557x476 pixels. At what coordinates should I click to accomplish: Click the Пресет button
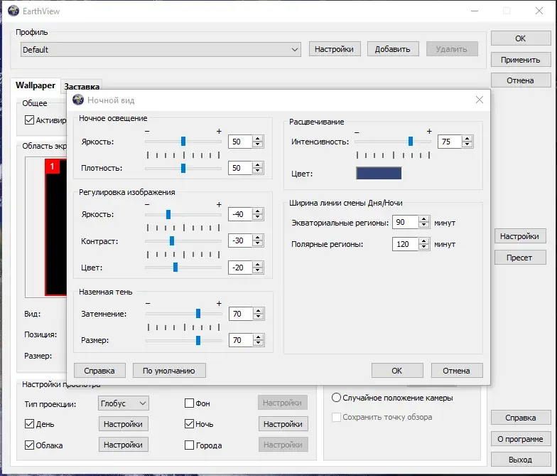520,258
